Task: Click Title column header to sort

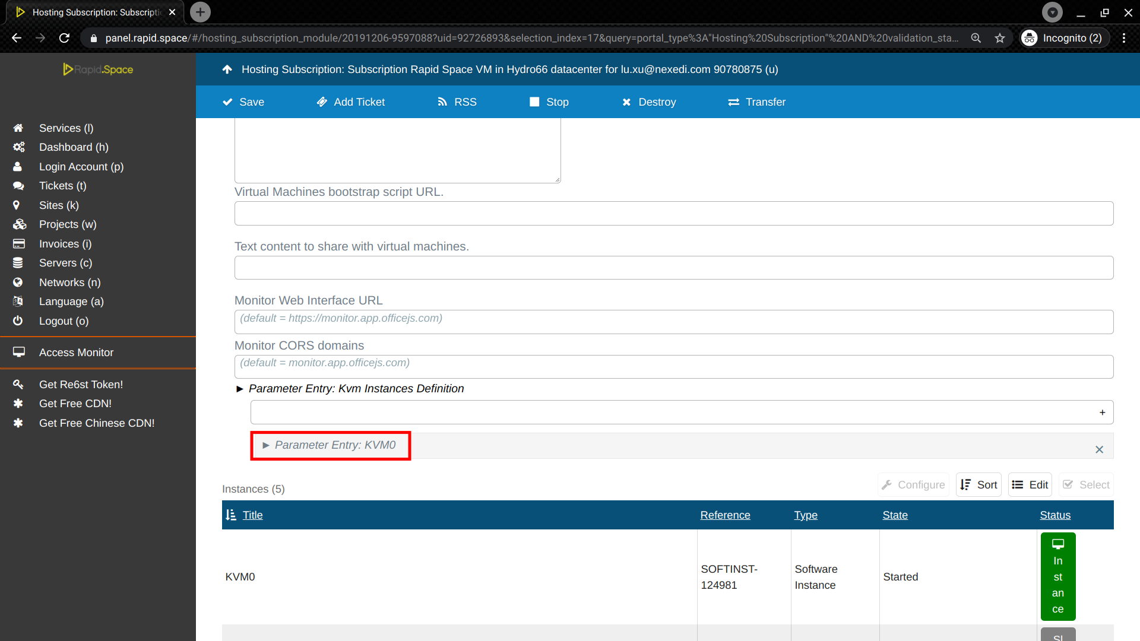Action: 252,515
